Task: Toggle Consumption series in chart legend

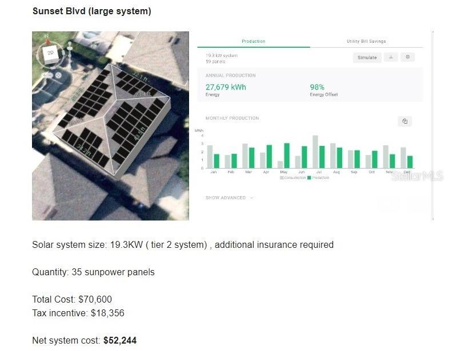Action: click(293, 178)
